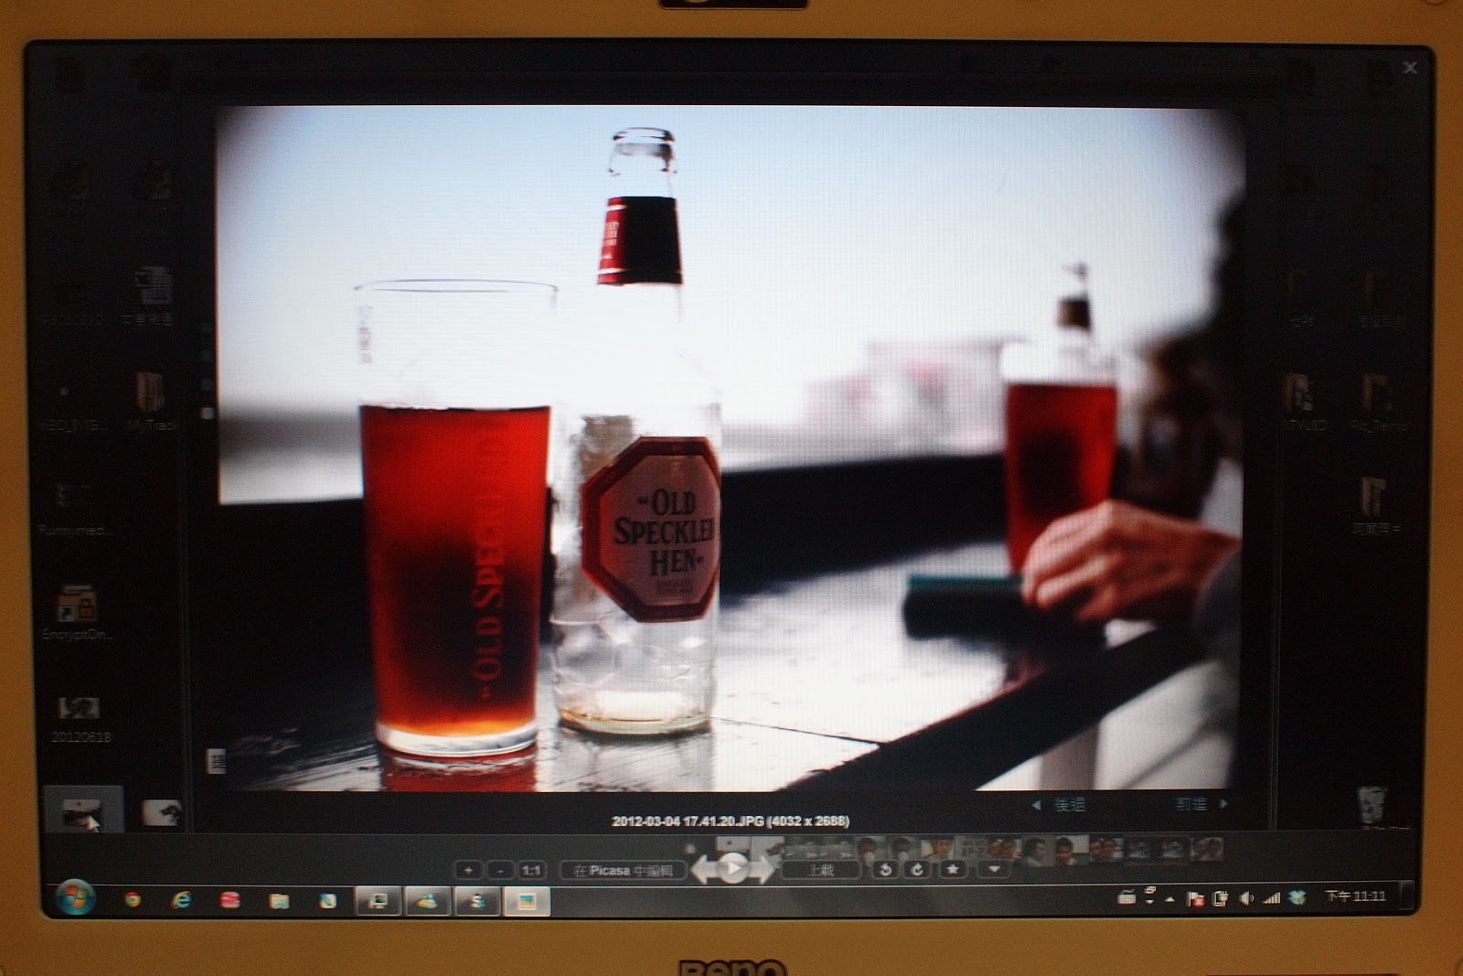Show hidden tray icons arrow
Image resolution: width=1463 pixels, height=976 pixels.
(x=1171, y=899)
